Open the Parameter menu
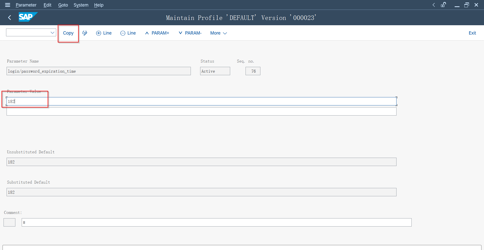This screenshot has height=250, width=484. point(26,5)
